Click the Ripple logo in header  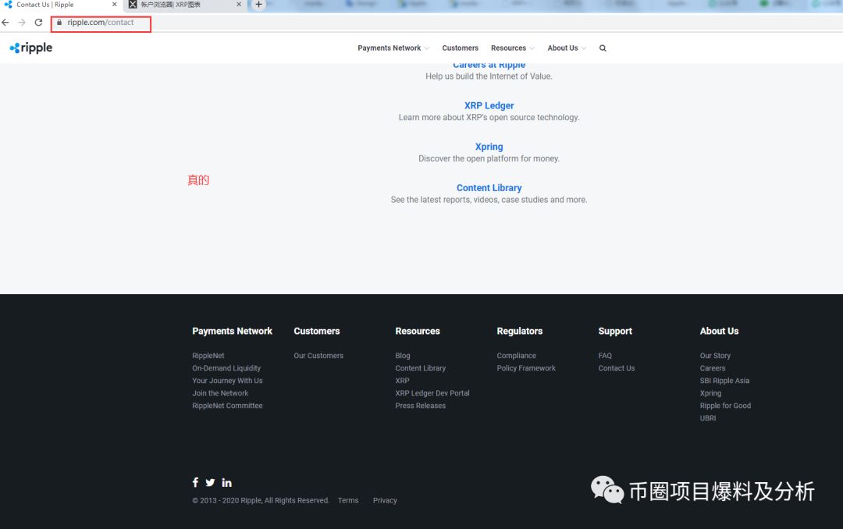(31, 48)
